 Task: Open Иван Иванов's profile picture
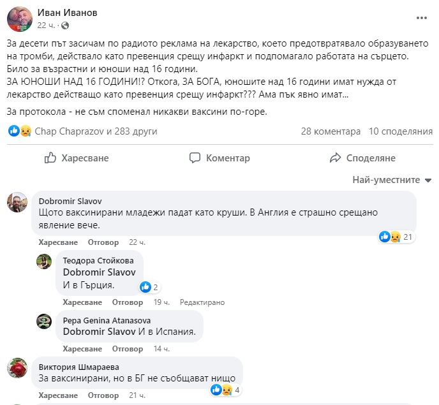pos(20,18)
